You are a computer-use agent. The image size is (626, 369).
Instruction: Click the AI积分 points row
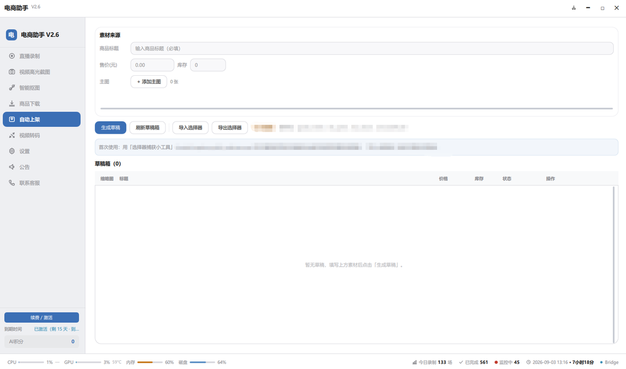pyautogui.click(x=42, y=341)
